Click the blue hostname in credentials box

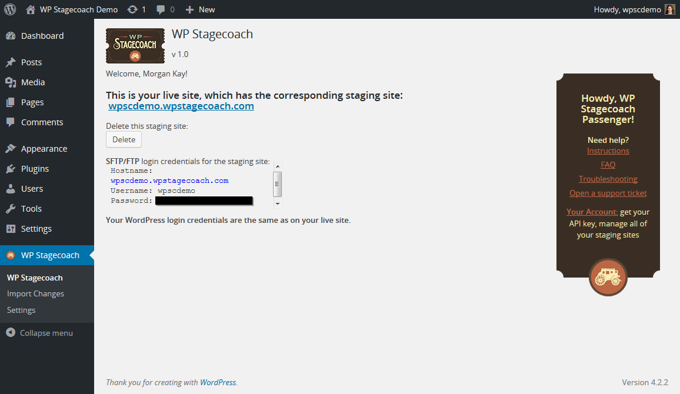coord(169,181)
